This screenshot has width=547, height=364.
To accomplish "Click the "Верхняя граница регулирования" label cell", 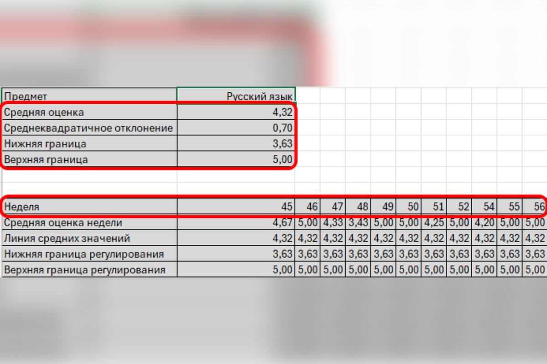I will coord(89,269).
